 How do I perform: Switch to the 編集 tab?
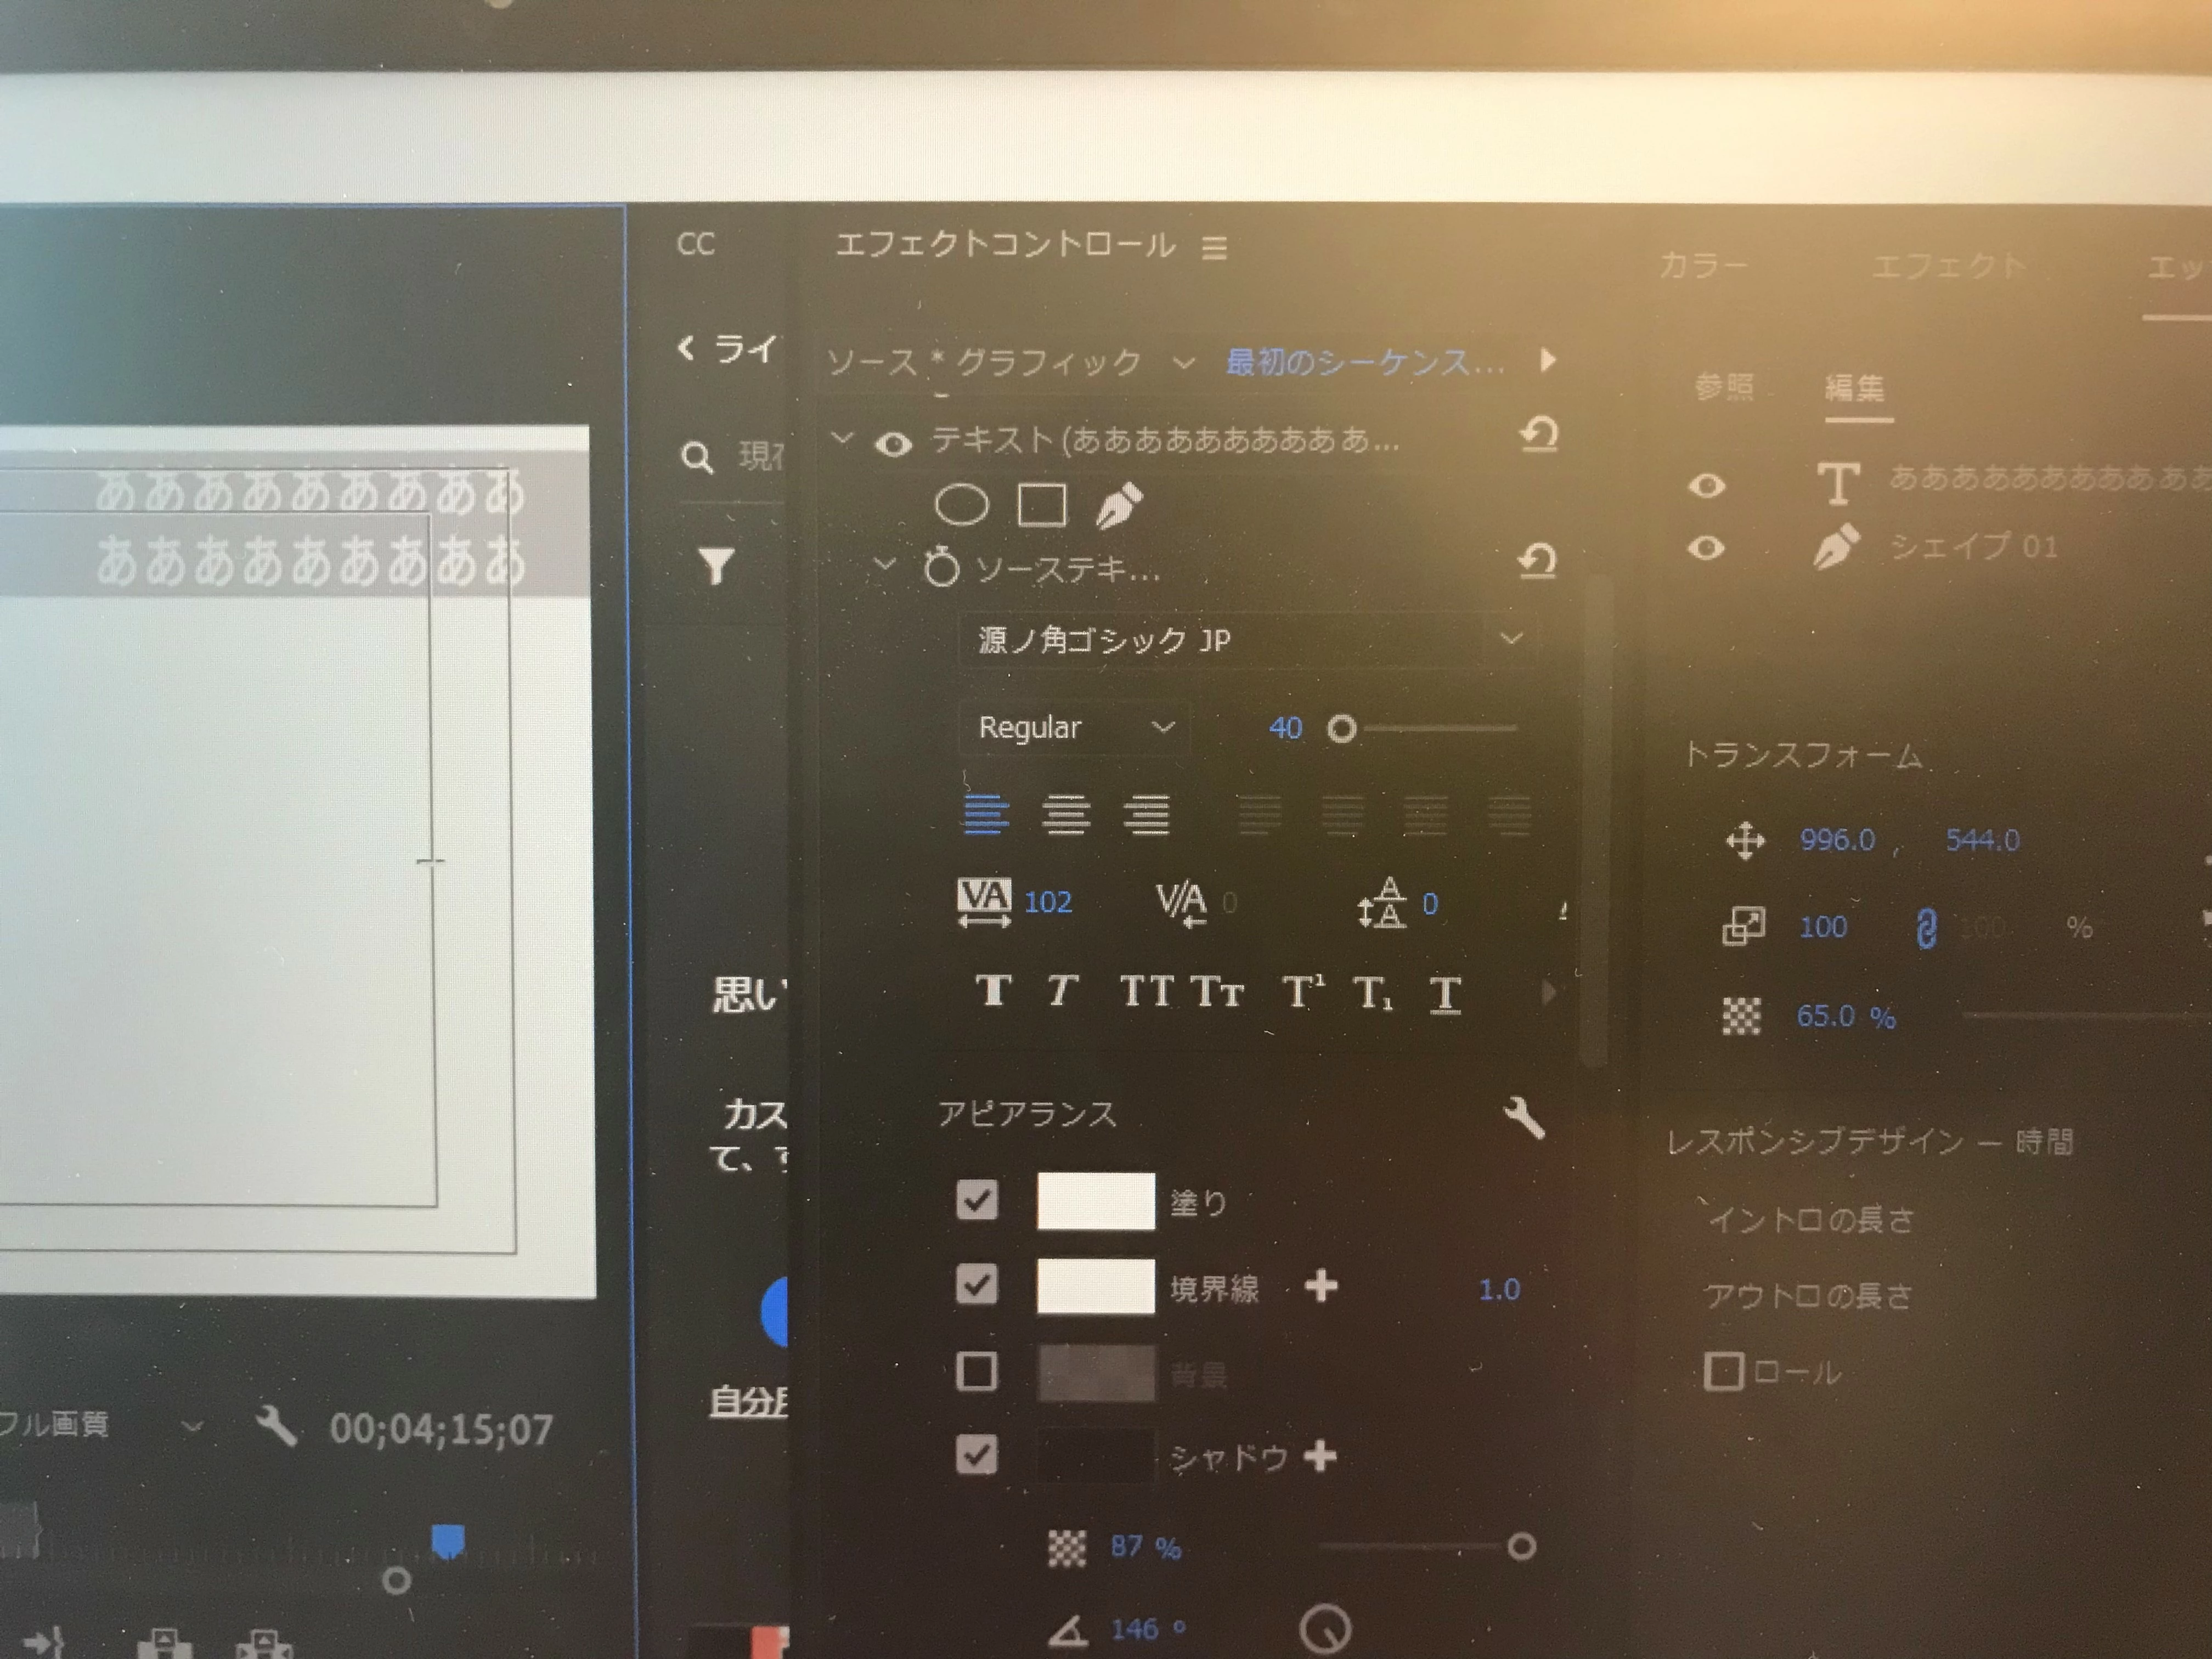(1856, 388)
